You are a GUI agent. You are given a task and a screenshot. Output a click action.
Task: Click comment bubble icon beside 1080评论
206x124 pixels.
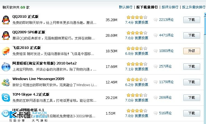point(156,51)
